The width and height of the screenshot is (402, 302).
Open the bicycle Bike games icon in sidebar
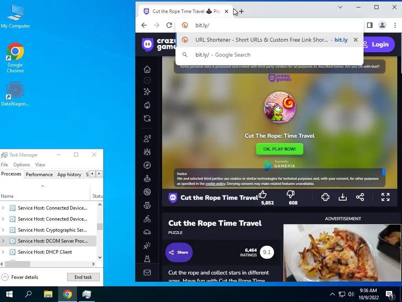[147, 219]
